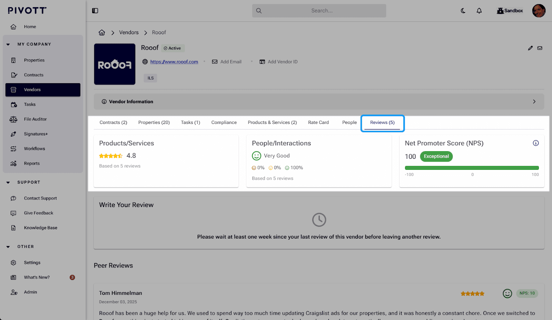Click the Very Good smiley icon
Screen dimensions: 552x320
pos(256,156)
